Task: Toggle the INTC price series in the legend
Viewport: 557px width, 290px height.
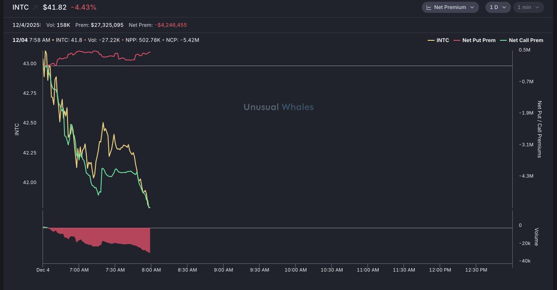Action: [443, 40]
